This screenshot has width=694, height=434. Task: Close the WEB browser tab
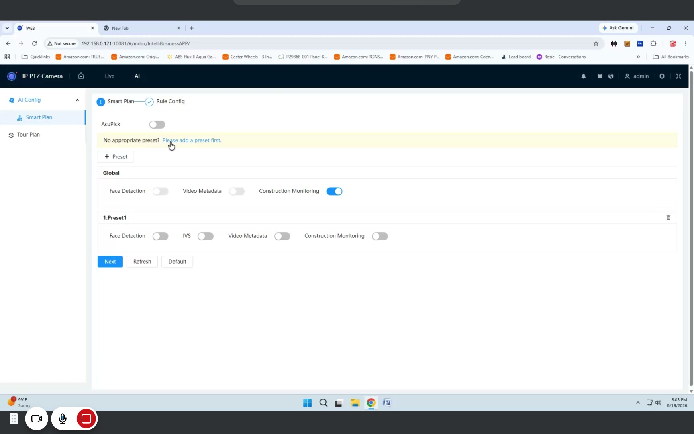pos(92,28)
